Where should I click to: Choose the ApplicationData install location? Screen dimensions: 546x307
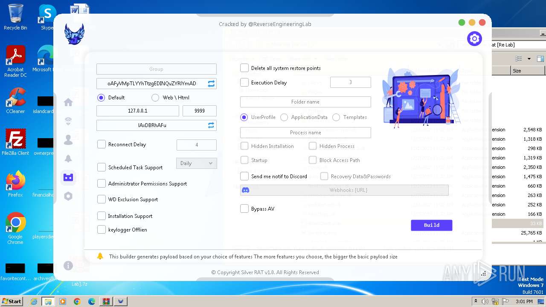pyautogui.click(x=284, y=117)
